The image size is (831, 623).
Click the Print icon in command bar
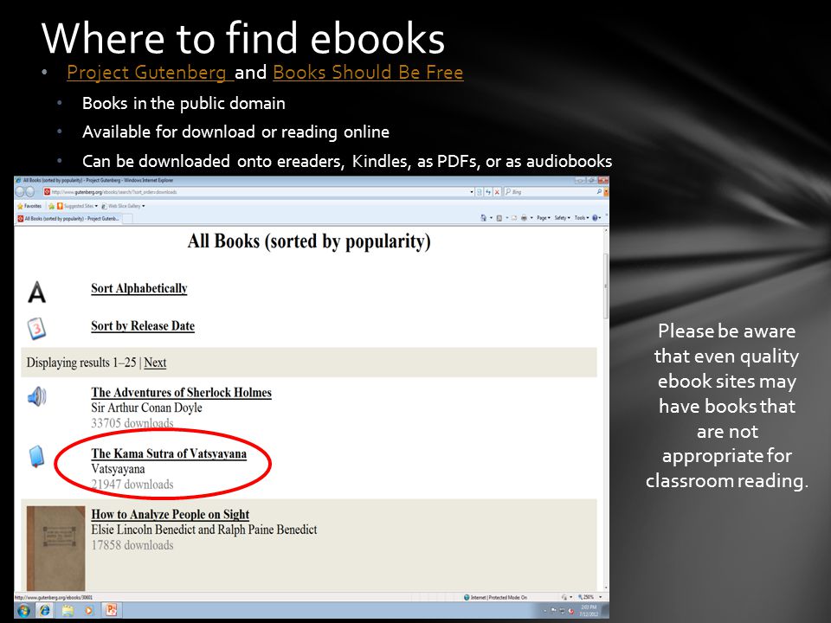tap(524, 218)
